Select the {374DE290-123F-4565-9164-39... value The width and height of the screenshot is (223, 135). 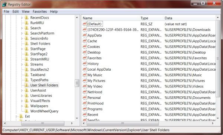coord(113,30)
